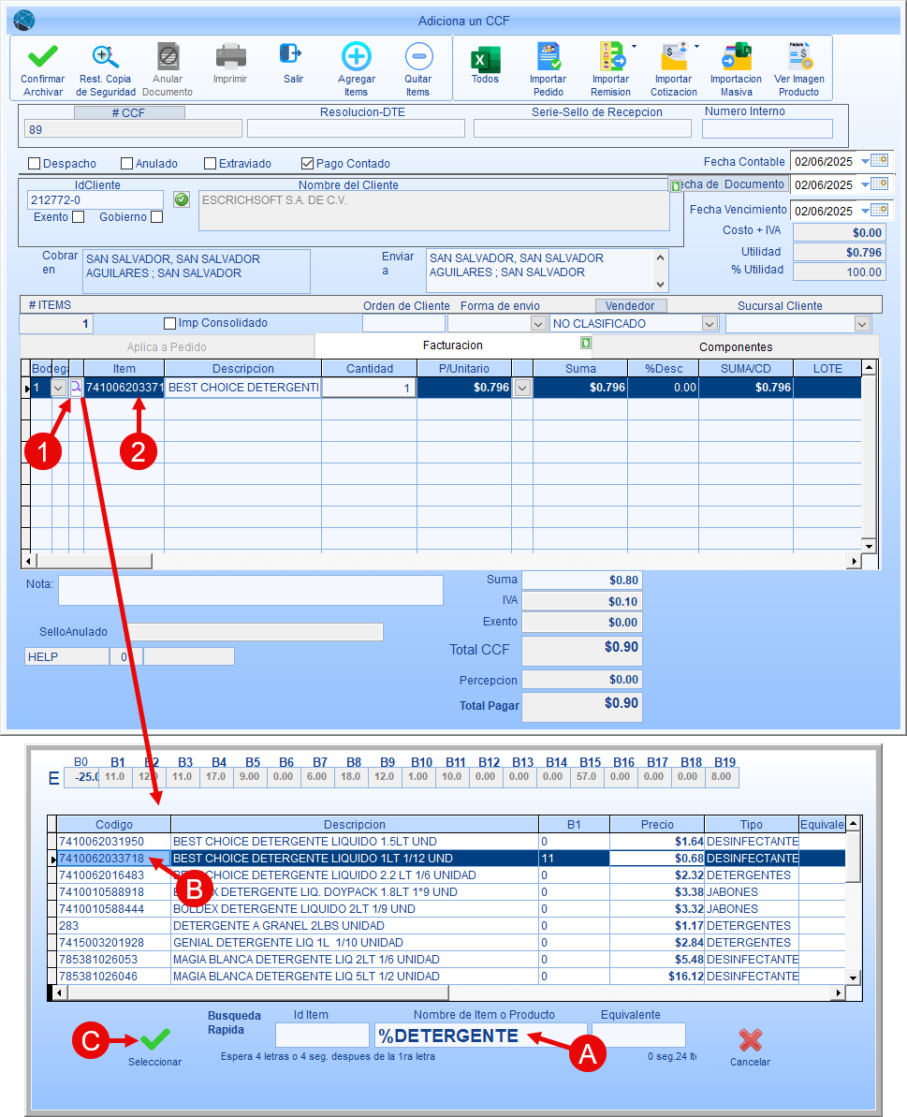Click the Cancelar red X icon

[x=751, y=1040]
